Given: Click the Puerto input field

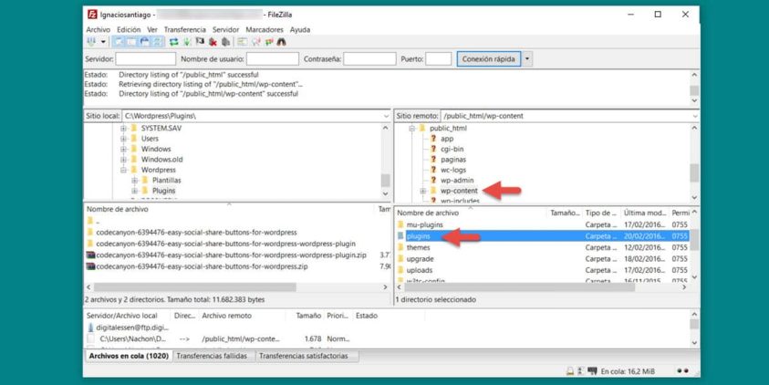Looking at the screenshot, I should pyautogui.click(x=439, y=59).
